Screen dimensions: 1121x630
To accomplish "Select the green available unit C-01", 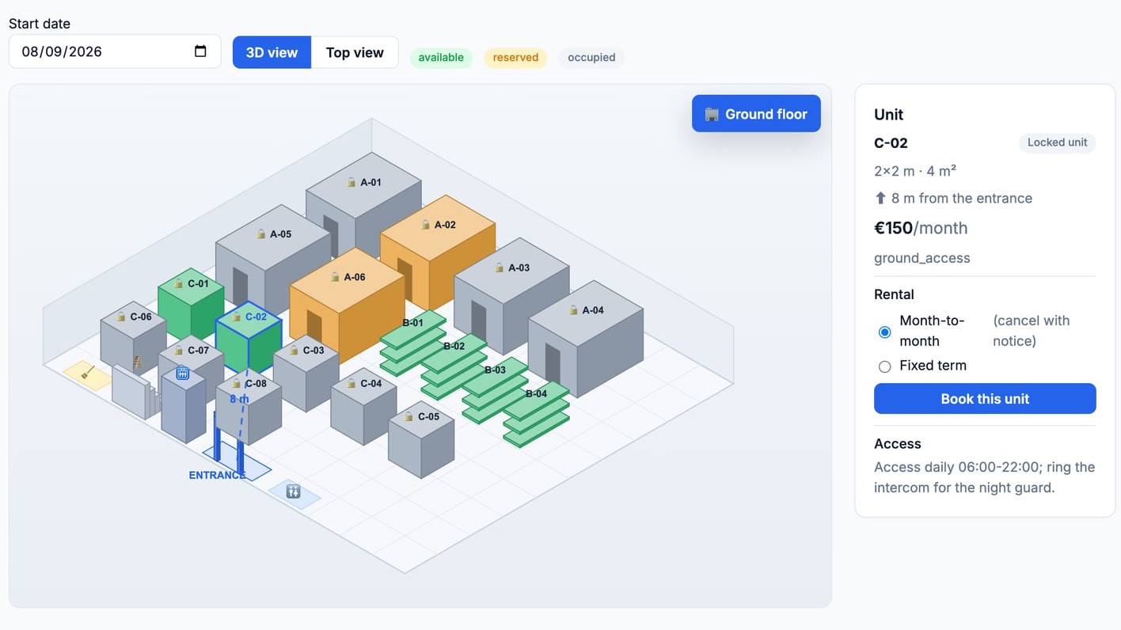I will (x=190, y=302).
